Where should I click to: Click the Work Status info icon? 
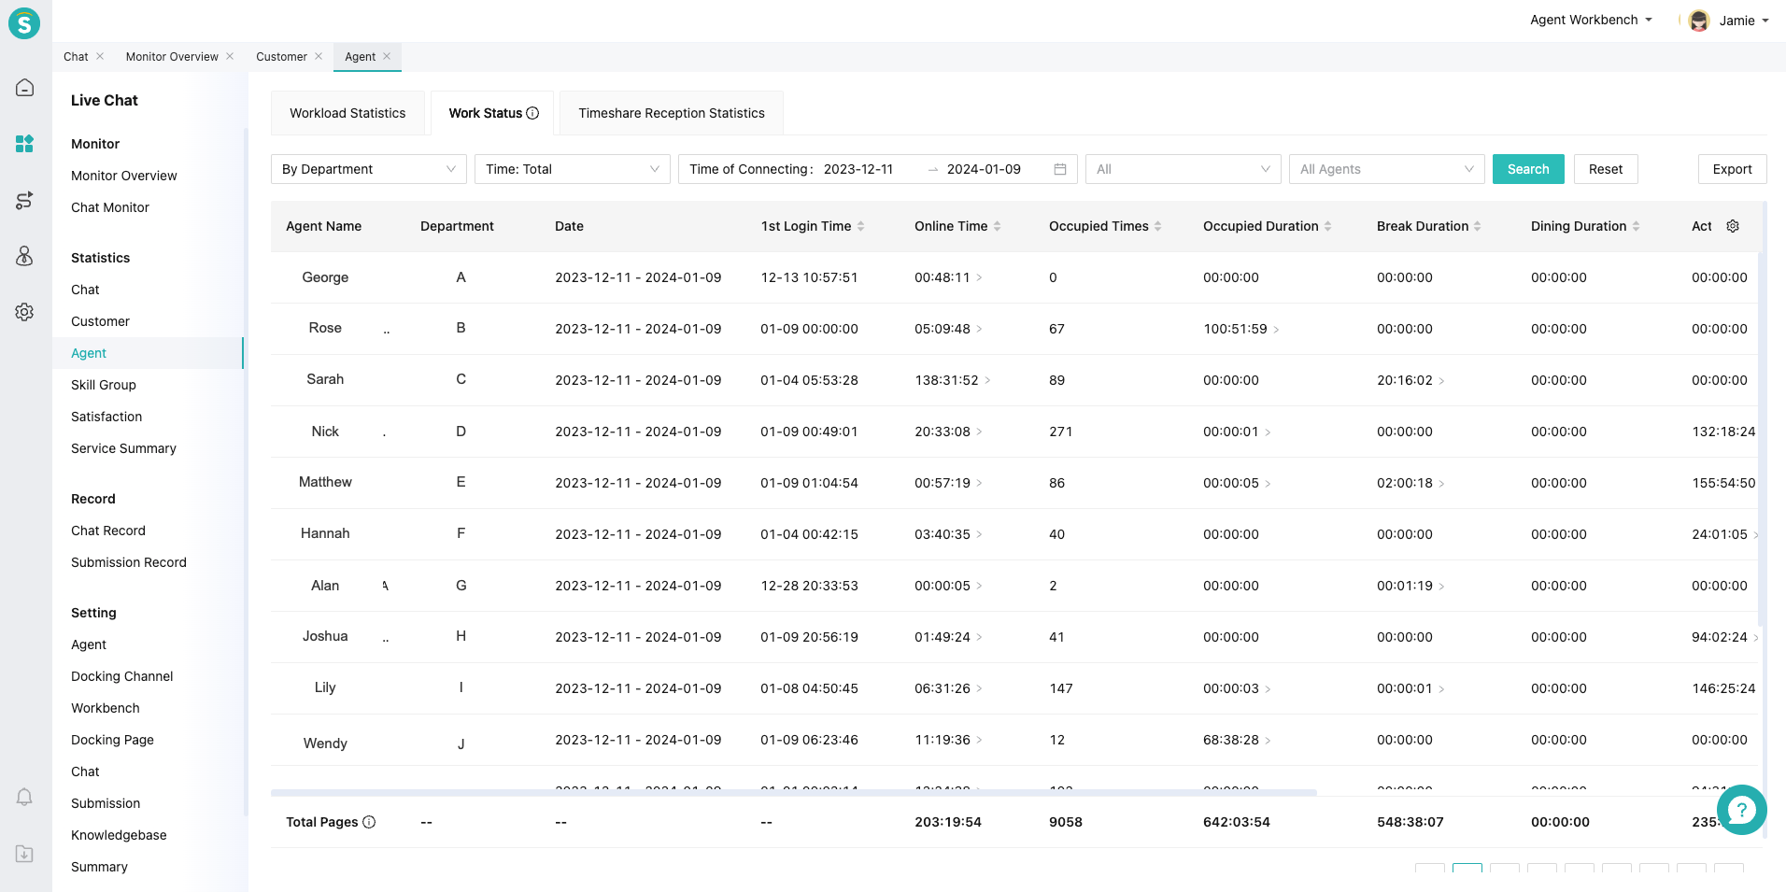point(532,113)
